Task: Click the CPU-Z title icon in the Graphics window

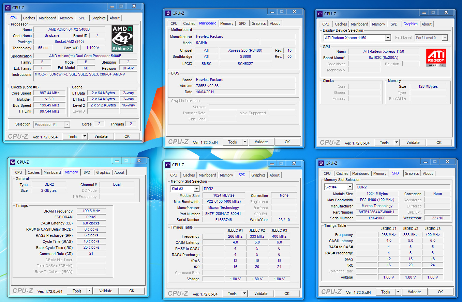Action: tap(320, 14)
